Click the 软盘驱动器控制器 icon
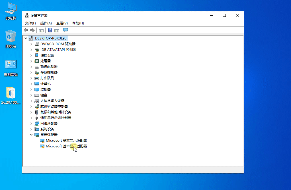Image resolution: width=291 pixels, height=190 pixels. (37, 107)
